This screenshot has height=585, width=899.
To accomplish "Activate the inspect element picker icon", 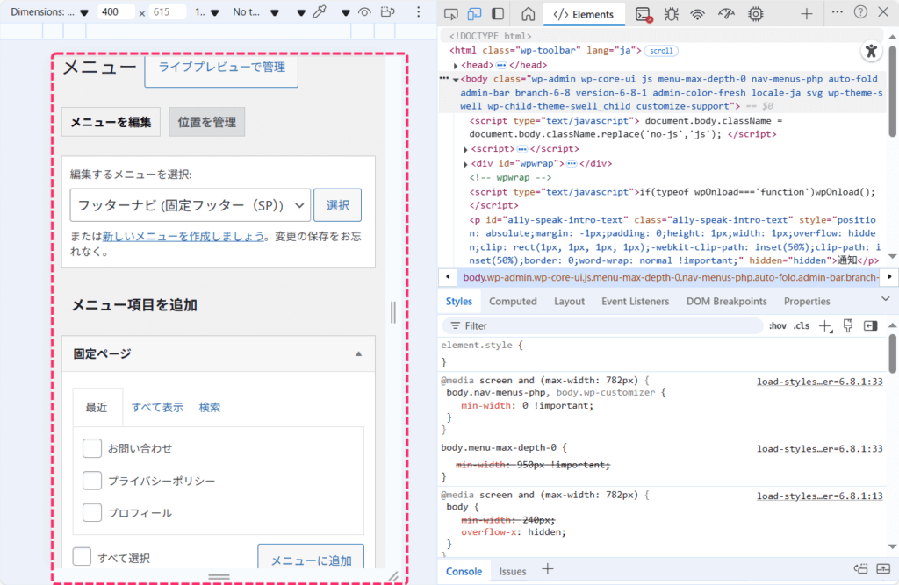I will pos(451,14).
